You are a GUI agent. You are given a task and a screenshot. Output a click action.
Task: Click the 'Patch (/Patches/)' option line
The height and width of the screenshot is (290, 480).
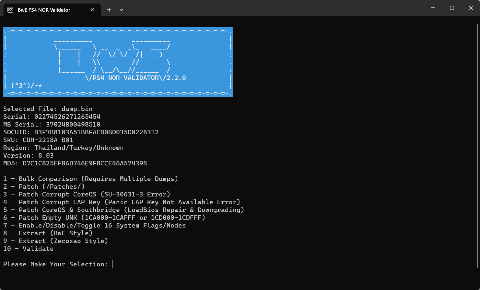pos(44,186)
